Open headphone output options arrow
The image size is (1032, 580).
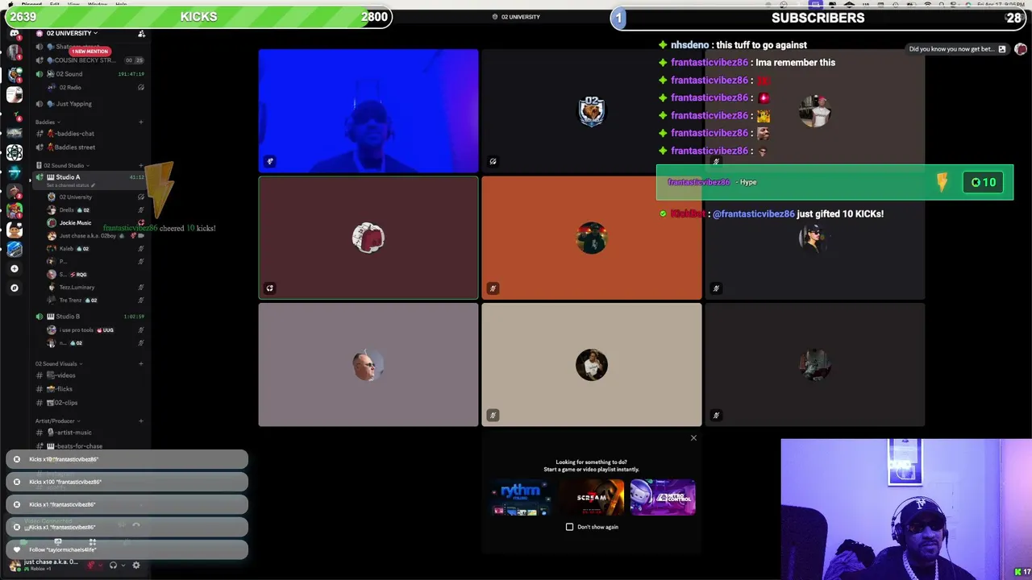tap(123, 565)
